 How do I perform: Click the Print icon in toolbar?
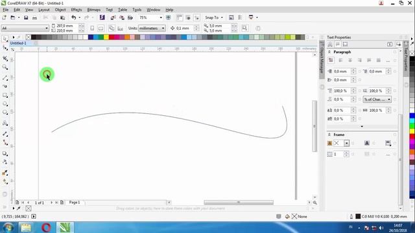(34, 17)
